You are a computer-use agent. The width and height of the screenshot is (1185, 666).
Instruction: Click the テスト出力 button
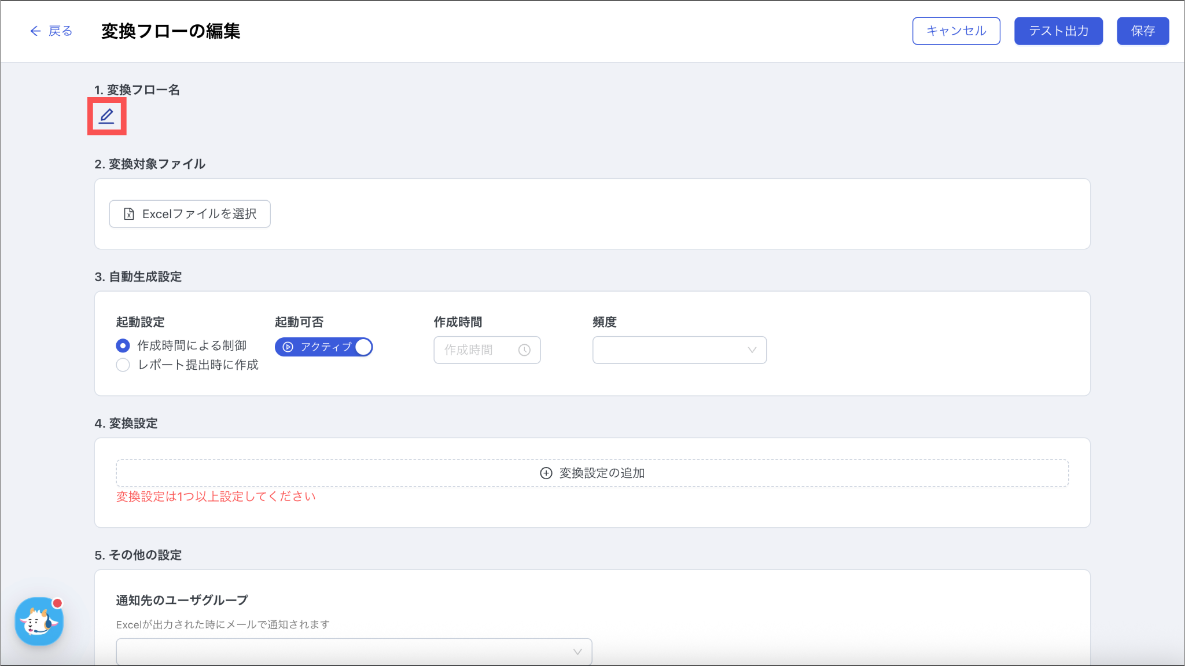click(1058, 31)
